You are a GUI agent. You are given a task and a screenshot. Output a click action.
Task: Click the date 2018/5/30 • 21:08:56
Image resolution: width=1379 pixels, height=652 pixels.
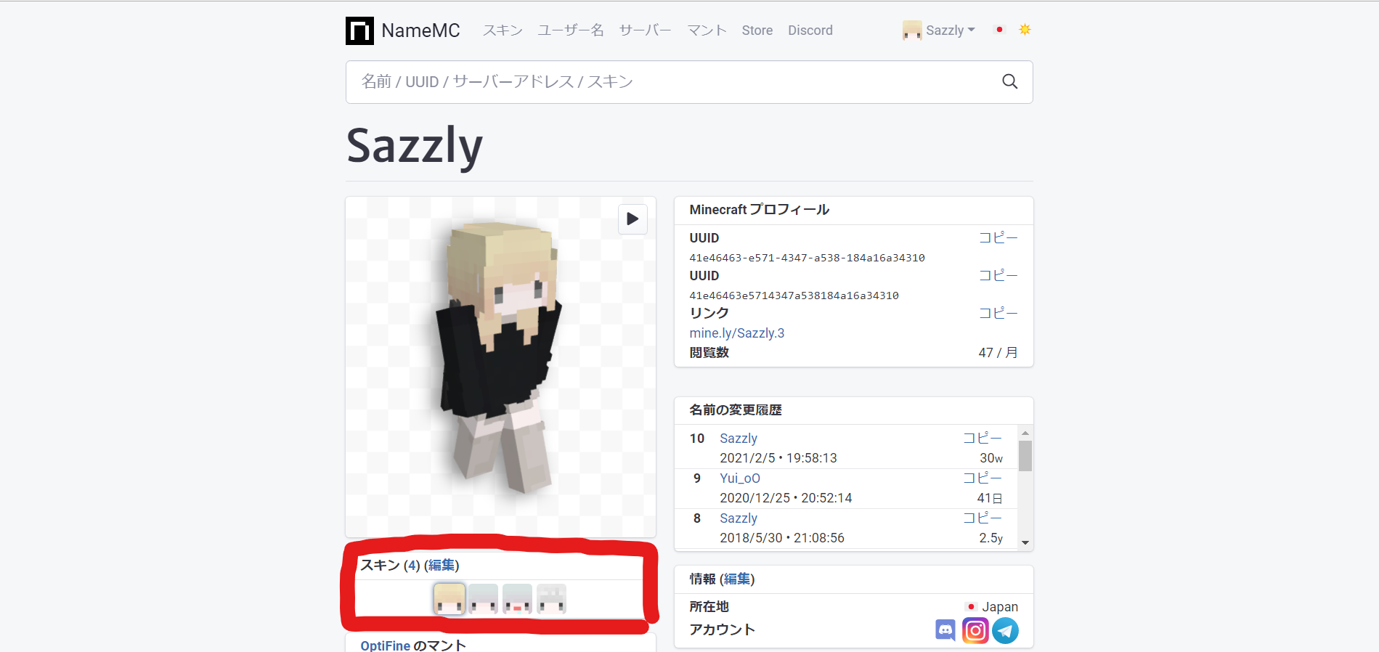[782, 538]
